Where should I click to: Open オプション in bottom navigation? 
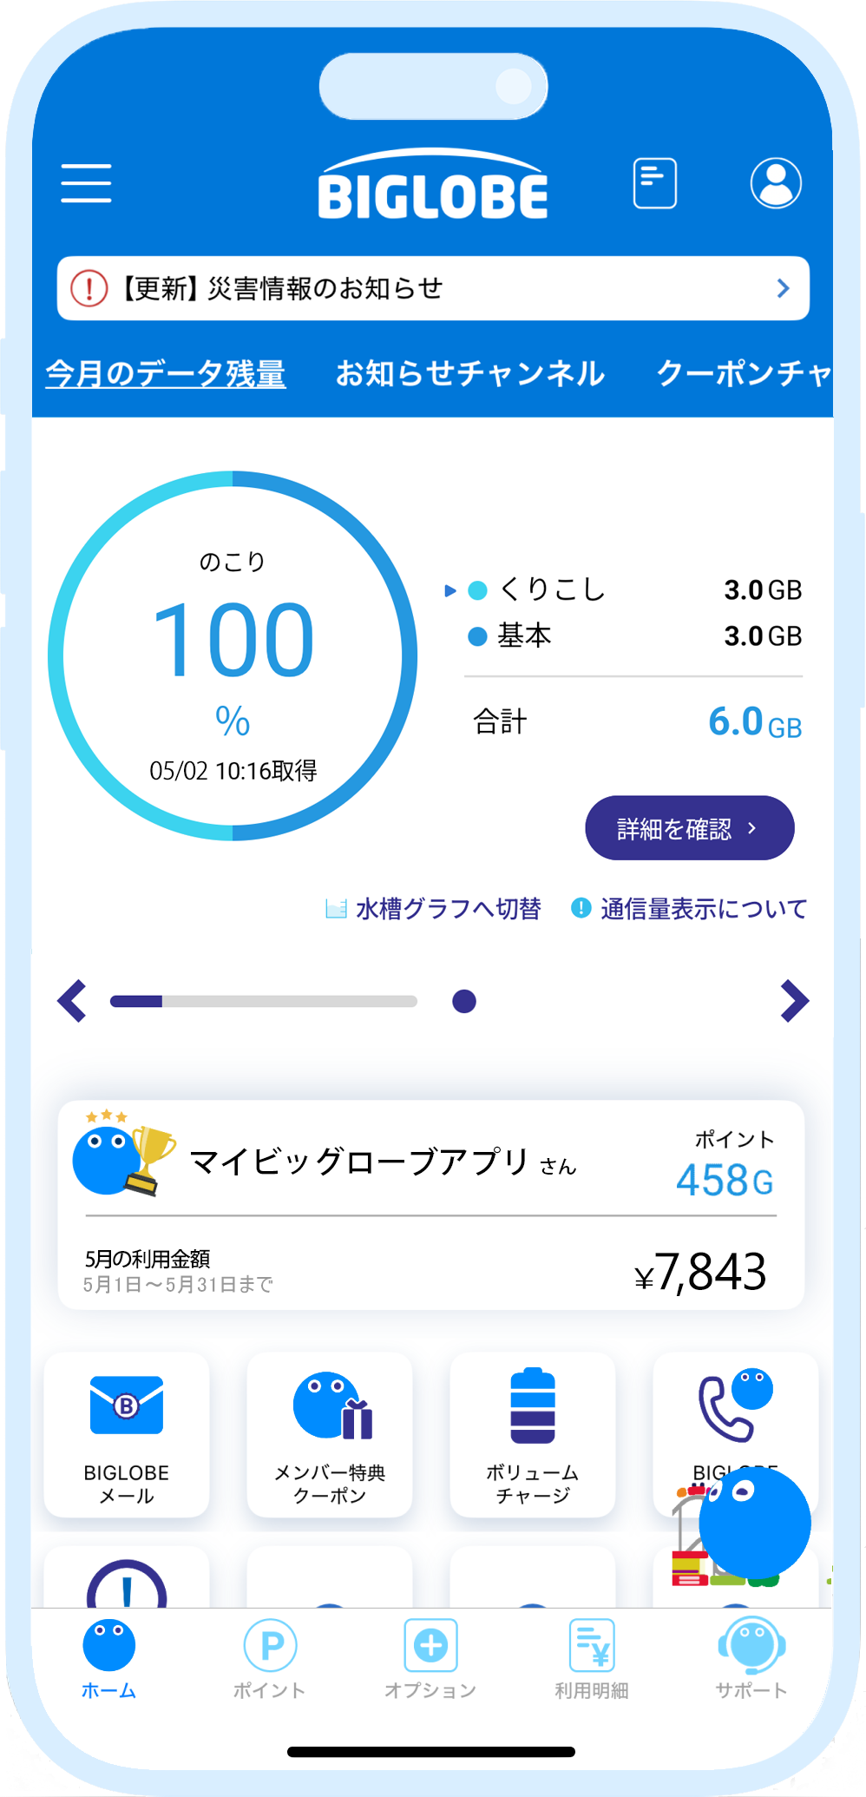[x=430, y=1659]
